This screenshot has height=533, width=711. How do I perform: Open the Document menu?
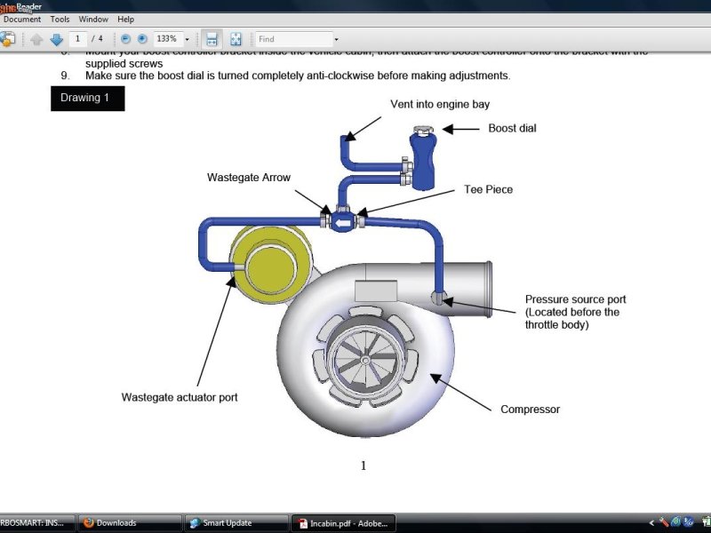click(x=21, y=19)
